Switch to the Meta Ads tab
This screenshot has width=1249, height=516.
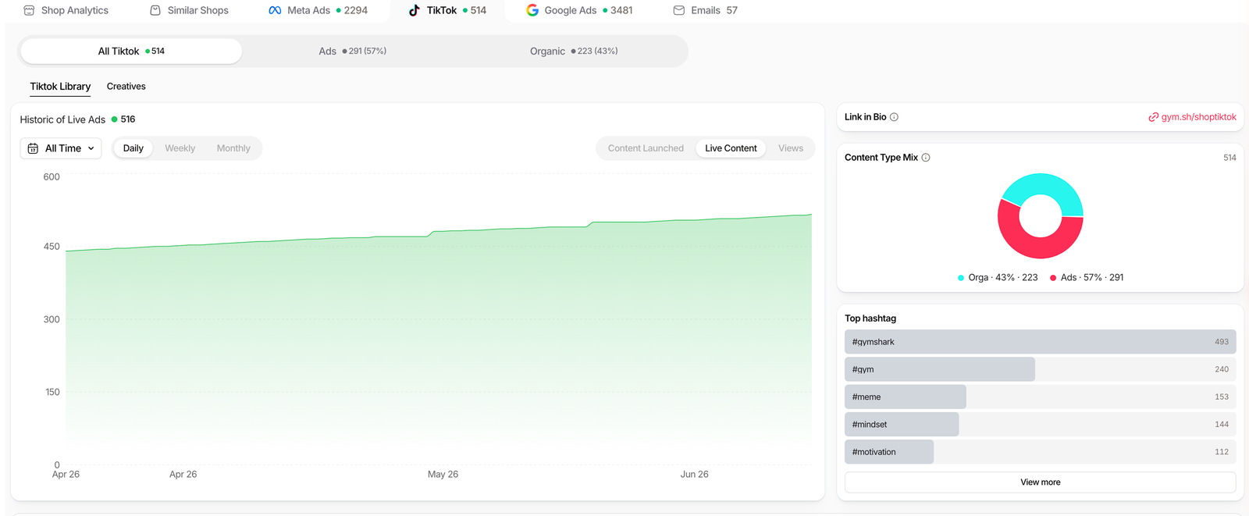[x=318, y=10]
